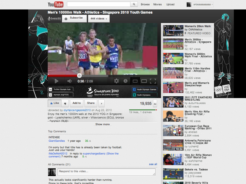The width and height of the screenshot is (246, 184).
Task: Click the user avatar beside comment box
Action: 52,172
